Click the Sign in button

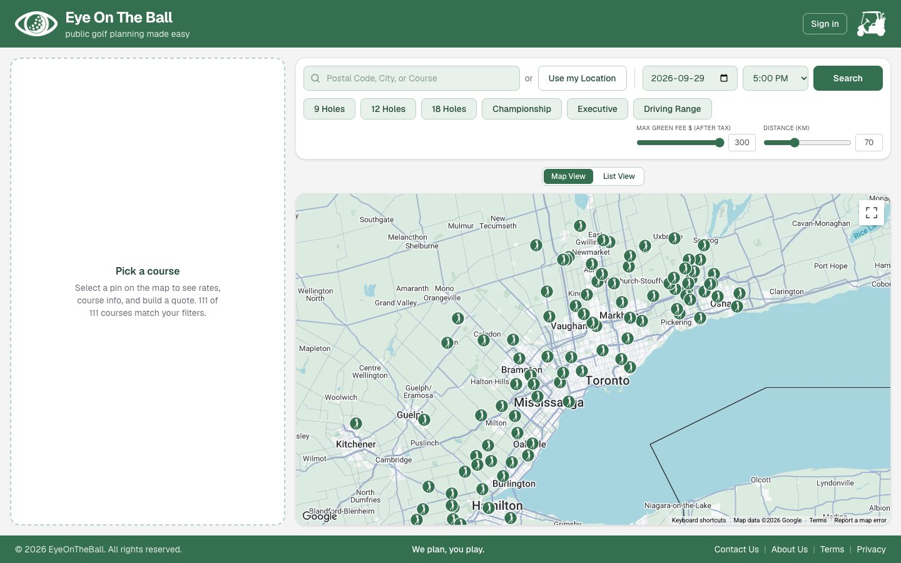pyautogui.click(x=825, y=24)
